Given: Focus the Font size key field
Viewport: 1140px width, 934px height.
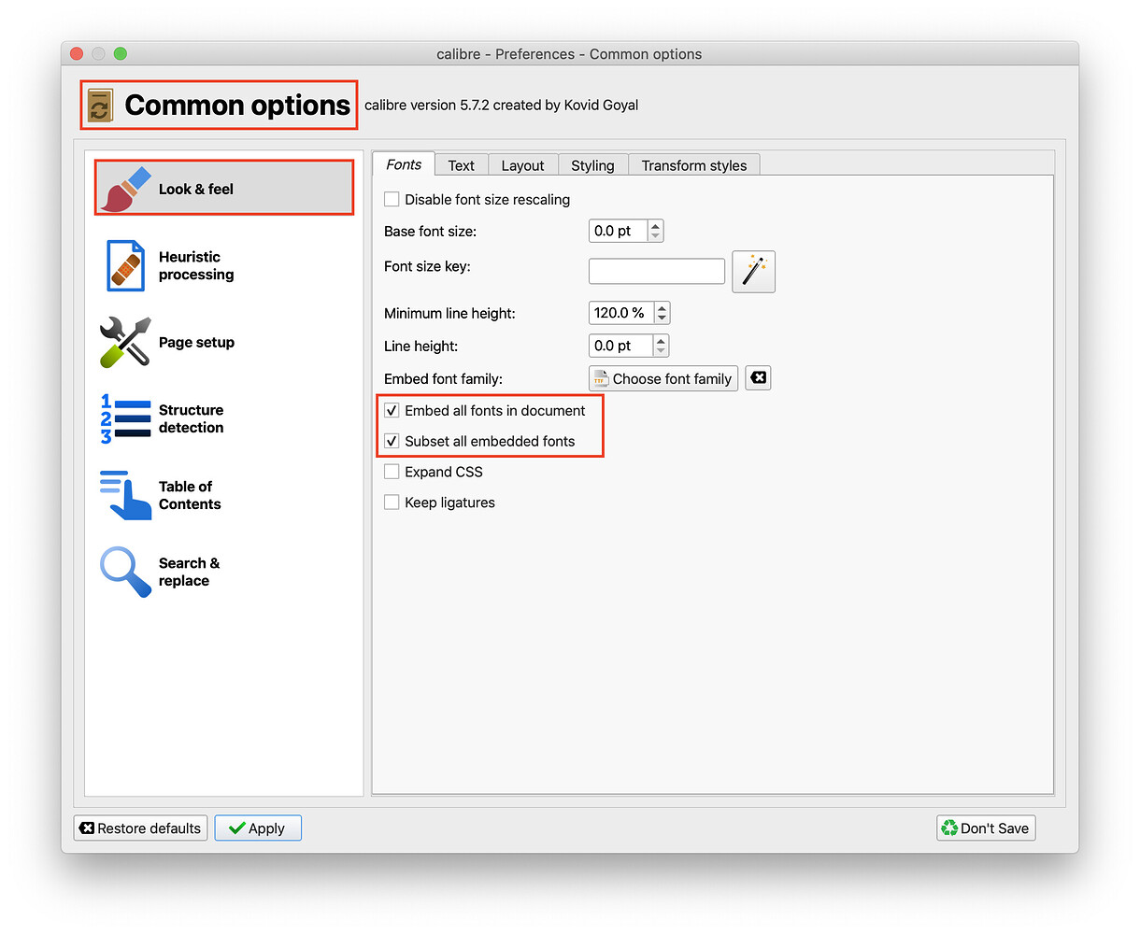Looking at the screenshot, I should (x=657, y=271).
